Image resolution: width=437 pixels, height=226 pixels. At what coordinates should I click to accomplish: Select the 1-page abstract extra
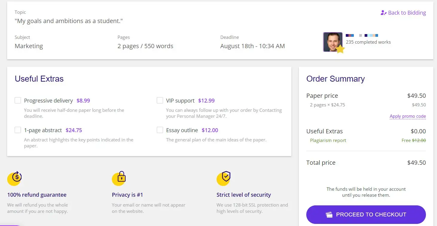click(x=18, y=130)
